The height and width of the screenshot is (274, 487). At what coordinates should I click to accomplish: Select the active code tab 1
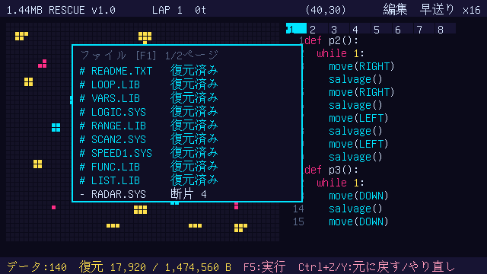click(x=296, y=29)
